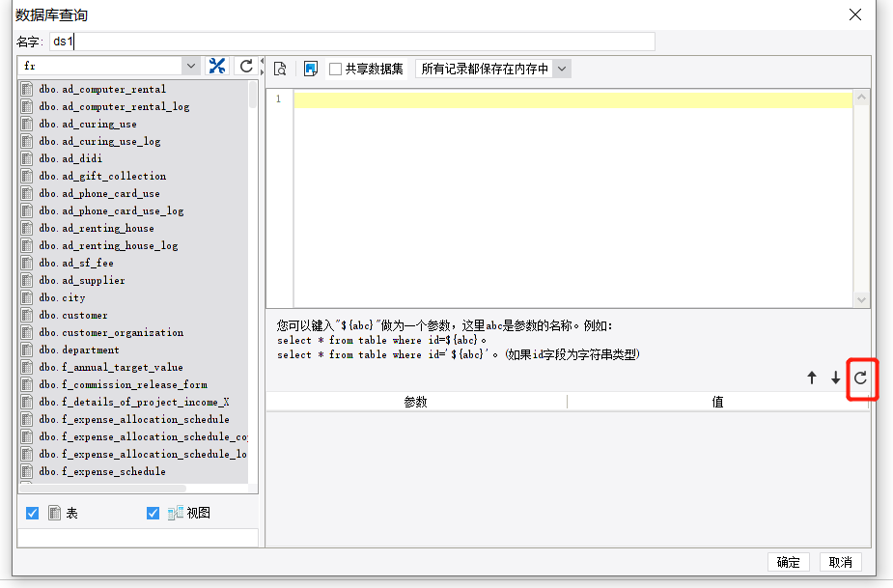
Task: Click the database connection settings icon
Action: [x=217, y=66]
